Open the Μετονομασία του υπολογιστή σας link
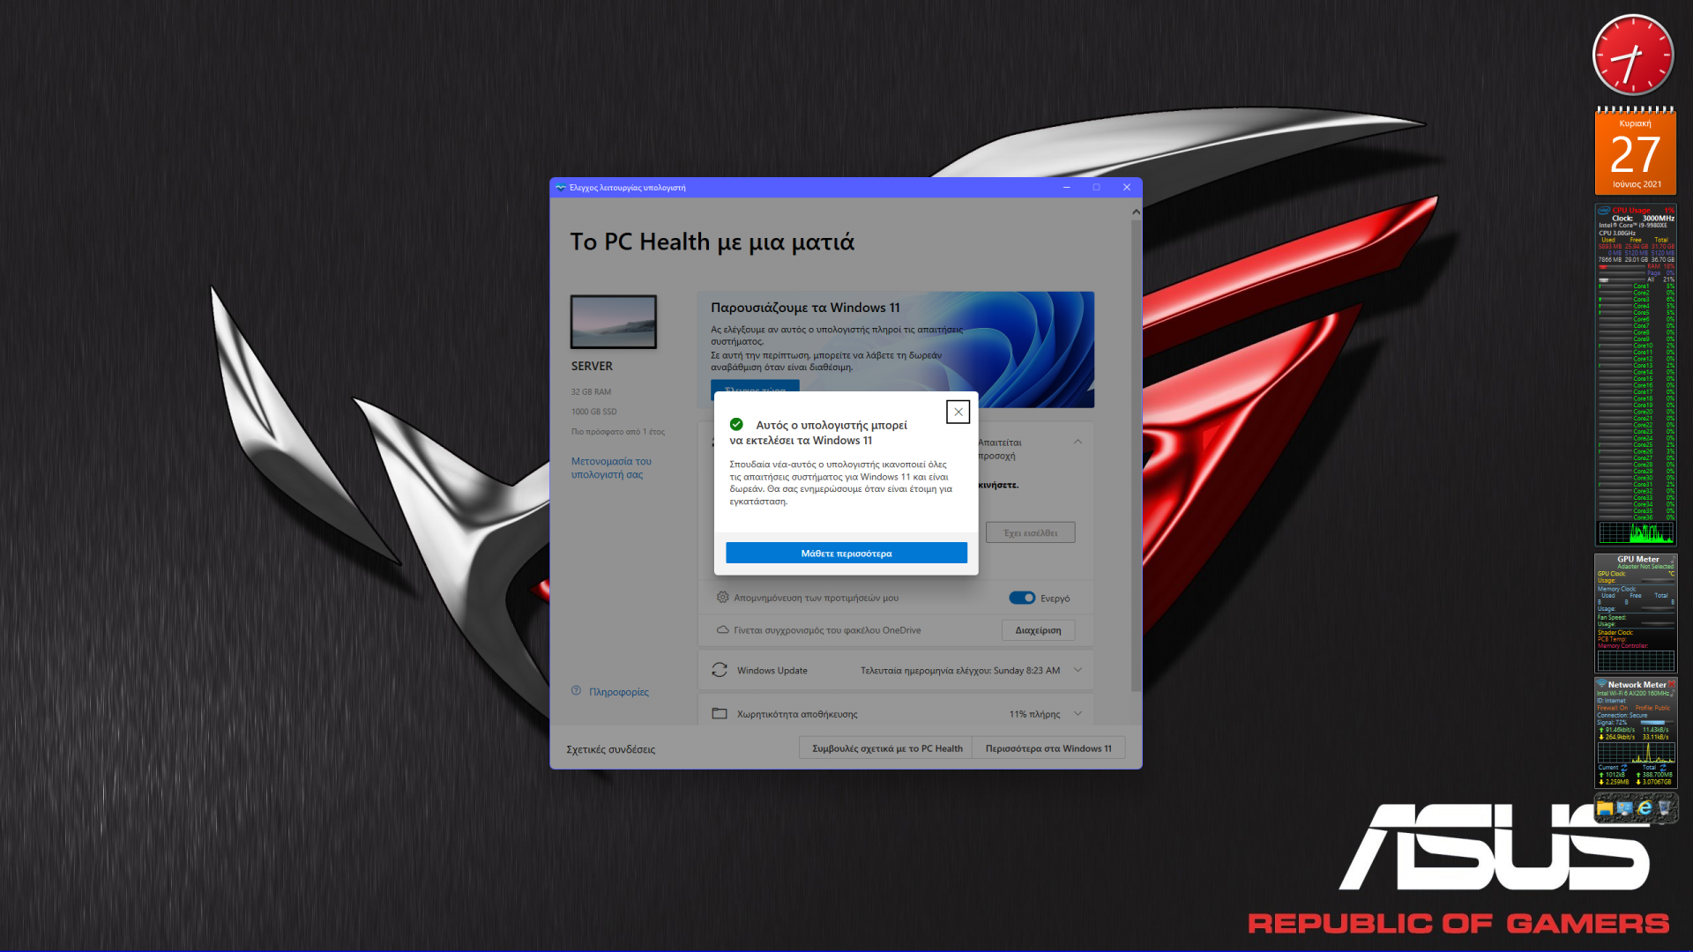This screenshot has width=1693, height=952. [x=611, y=467]
